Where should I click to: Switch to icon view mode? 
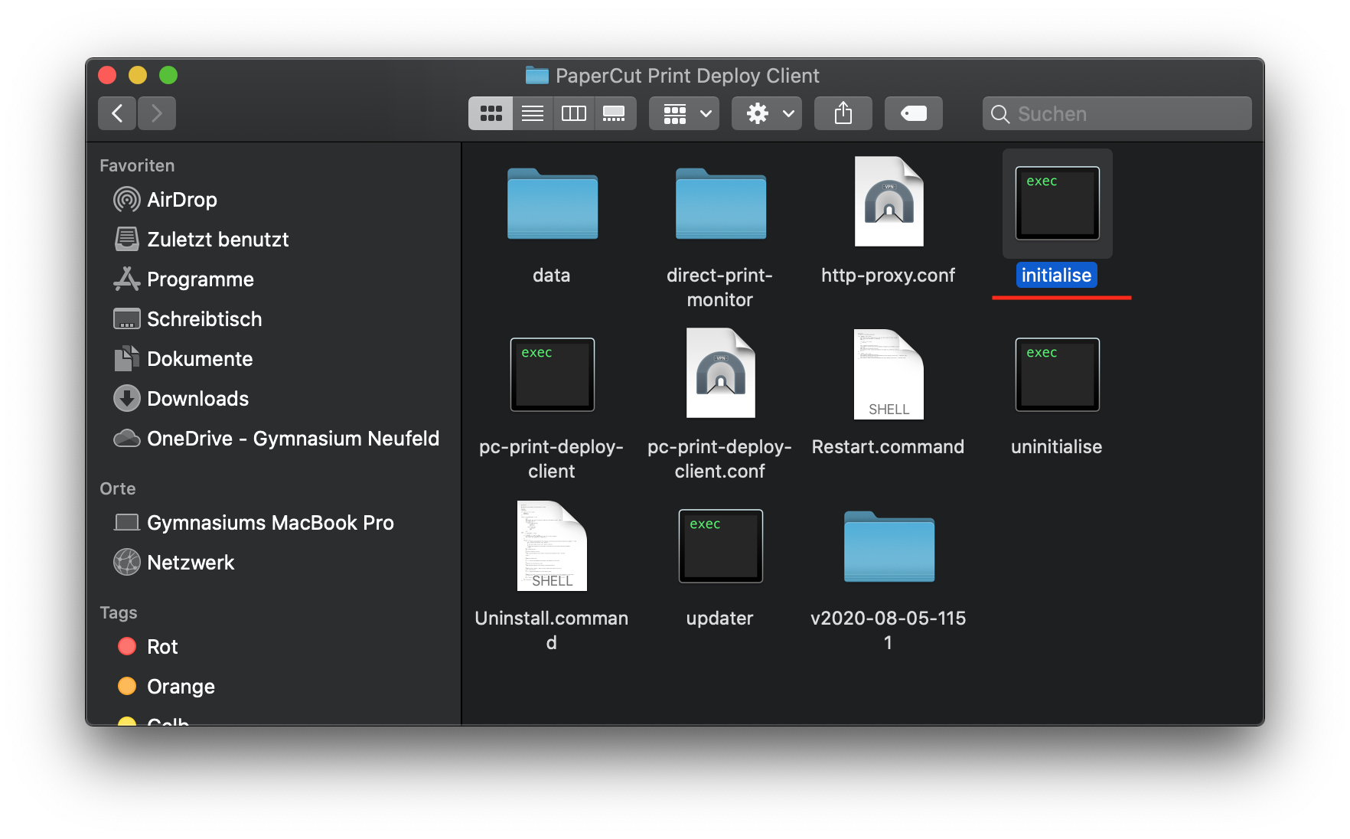(x=491, y=113)
